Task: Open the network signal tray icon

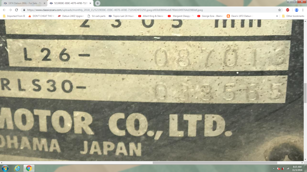Action: [x=288, y=168]
